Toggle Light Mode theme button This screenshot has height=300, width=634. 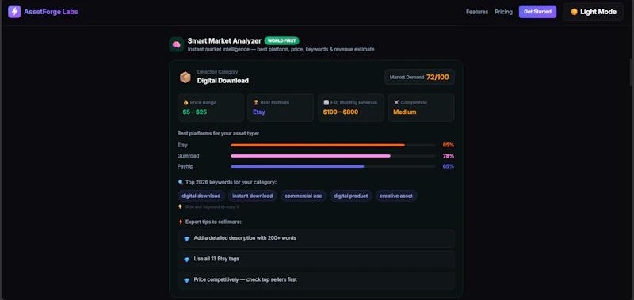click(593, 12)
